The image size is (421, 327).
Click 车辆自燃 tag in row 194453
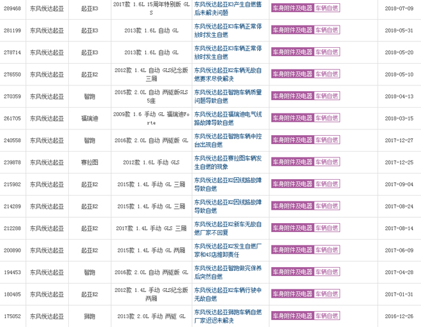pos(327,272)
